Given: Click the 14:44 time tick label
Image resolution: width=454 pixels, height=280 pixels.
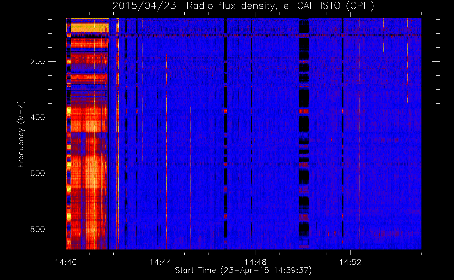Looking at the screenshot, I should pos(161,262).
